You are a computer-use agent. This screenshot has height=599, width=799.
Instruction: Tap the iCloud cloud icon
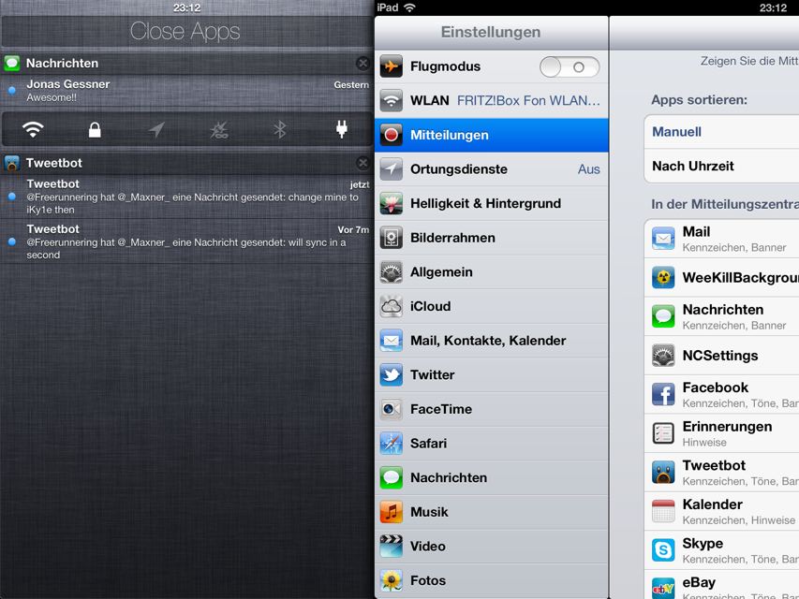391,306
